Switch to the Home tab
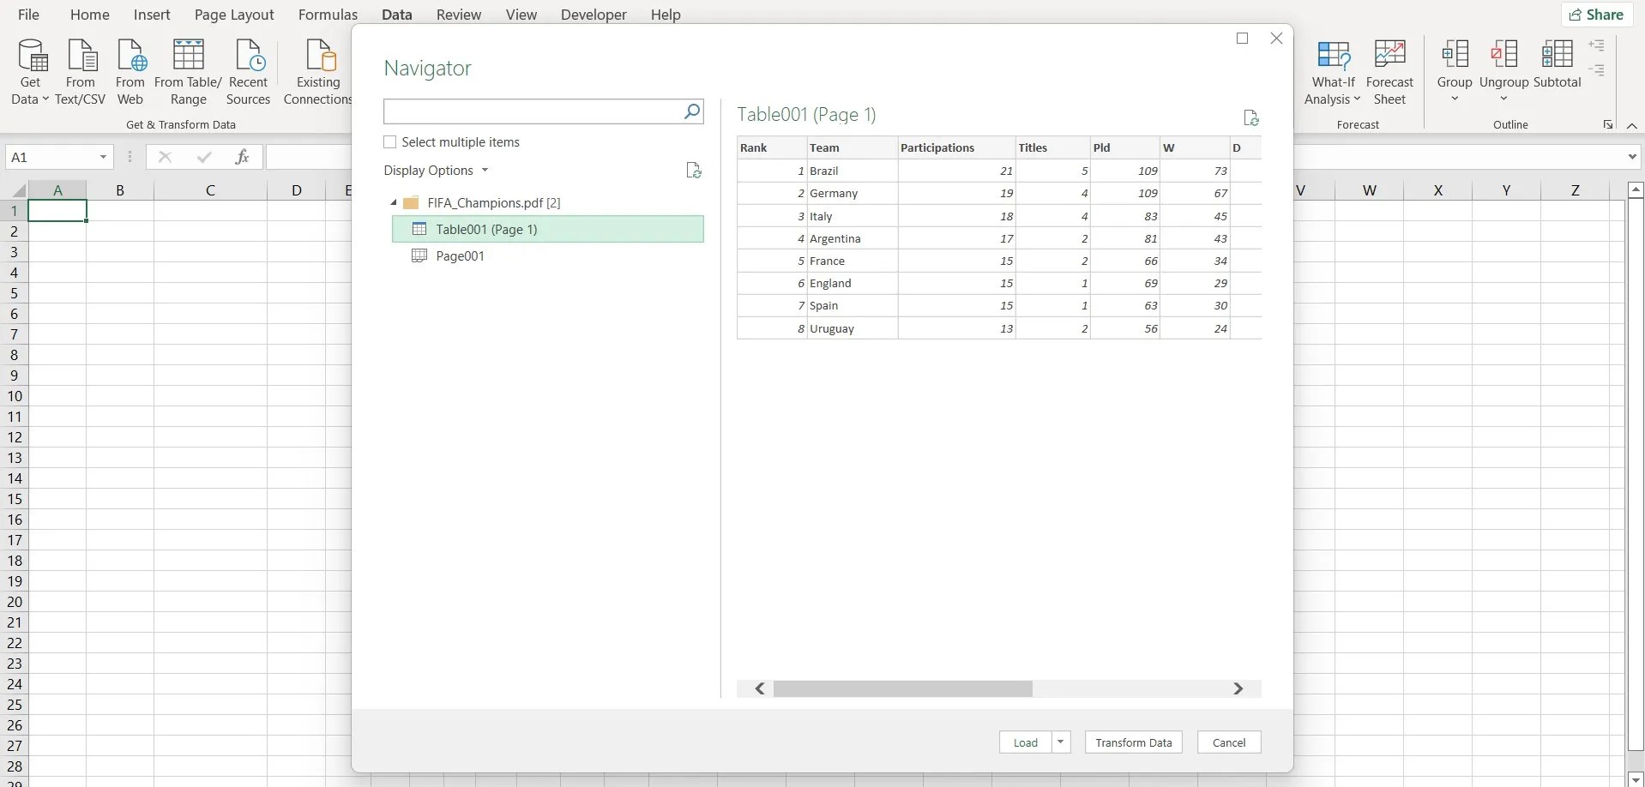Image resolution: width=1645 pixels, height=787 pixels. coord(90,15)
